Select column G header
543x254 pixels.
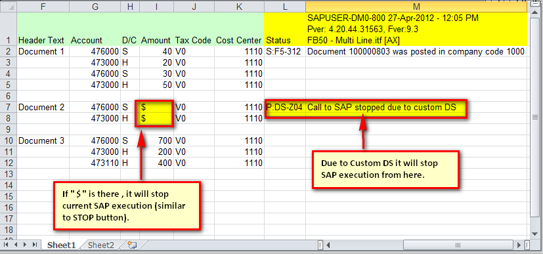pos(95,5)
